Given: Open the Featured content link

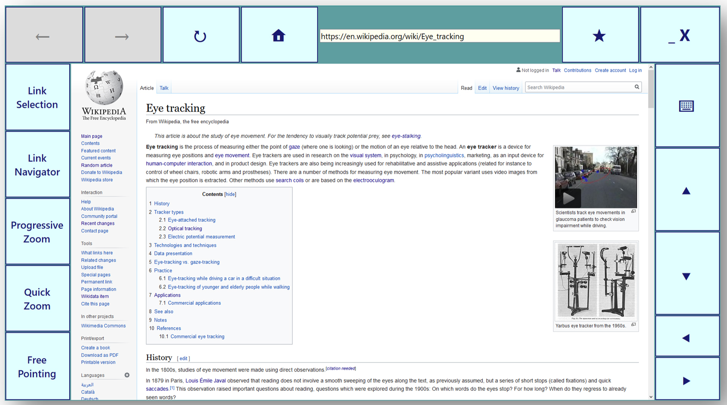Looking at the screenshot, I should pyautogui.click(x=98, y=151).
